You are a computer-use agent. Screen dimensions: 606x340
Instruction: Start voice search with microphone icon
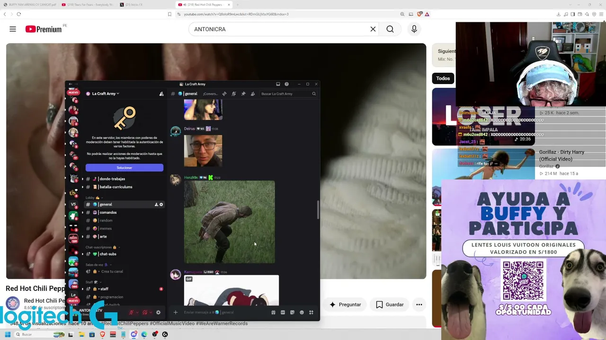pyautogui.click(x=414, y=29)
